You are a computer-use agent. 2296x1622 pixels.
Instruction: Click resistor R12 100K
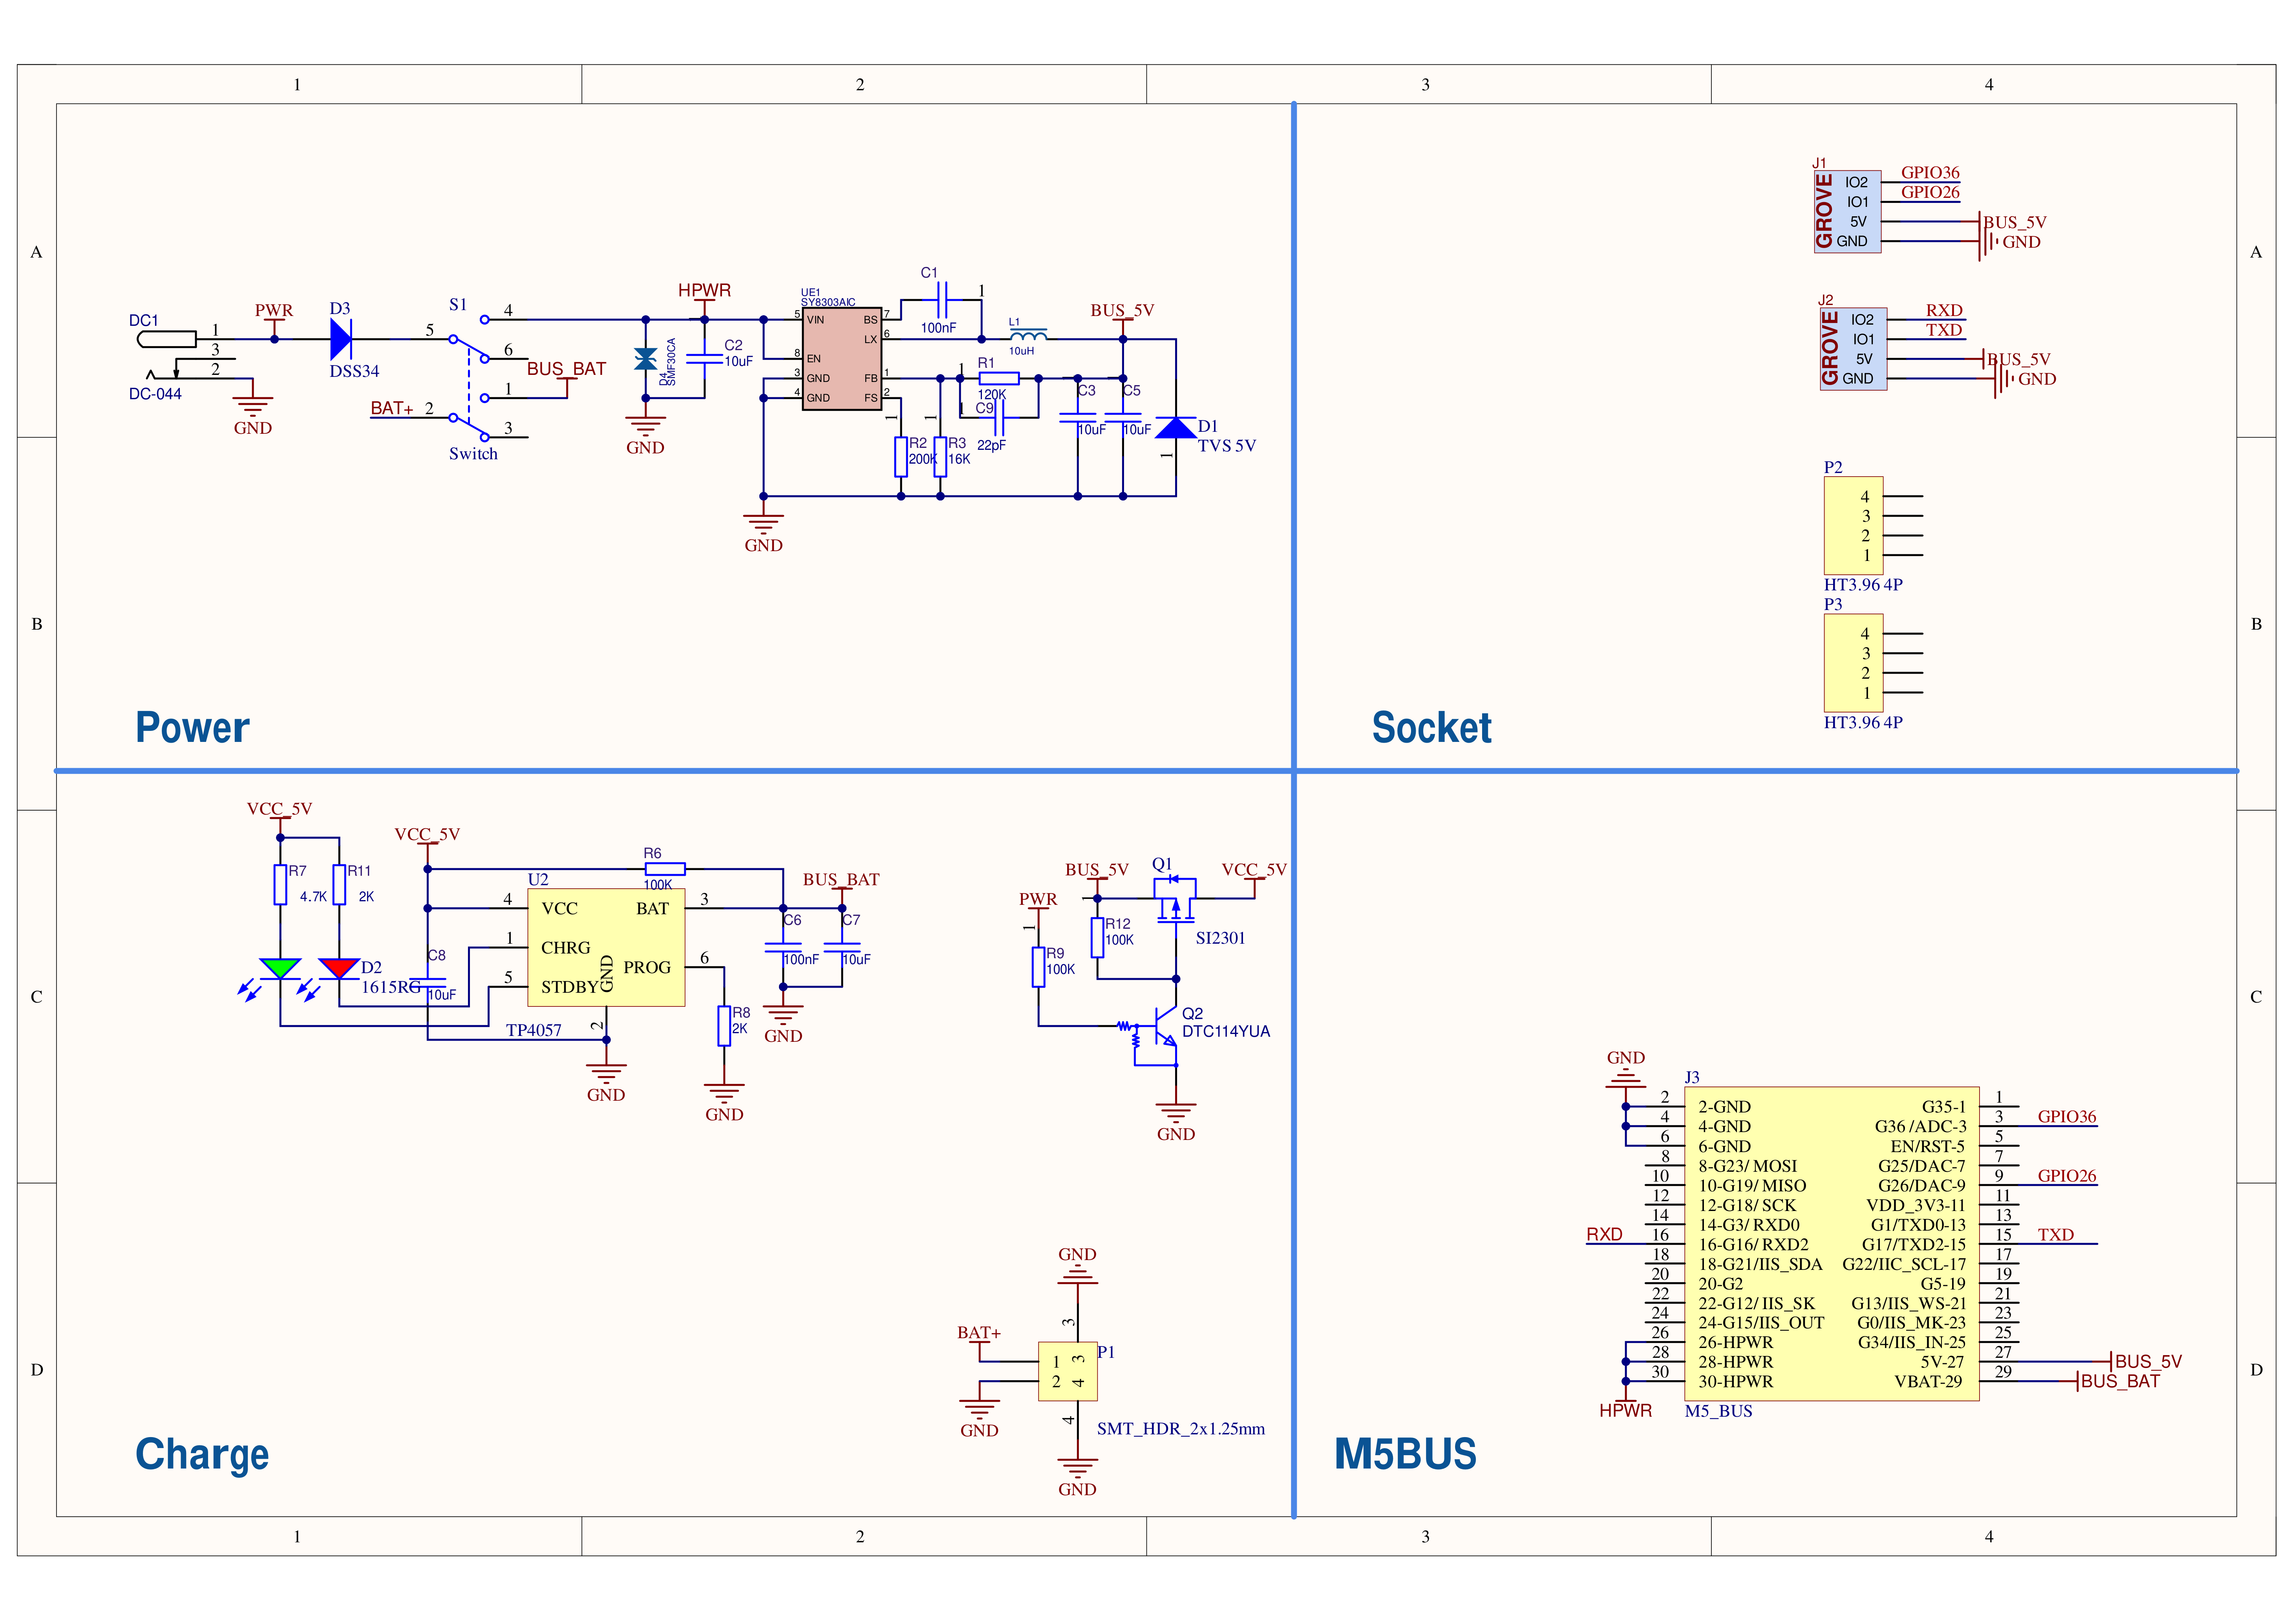tap(1097, 938)
